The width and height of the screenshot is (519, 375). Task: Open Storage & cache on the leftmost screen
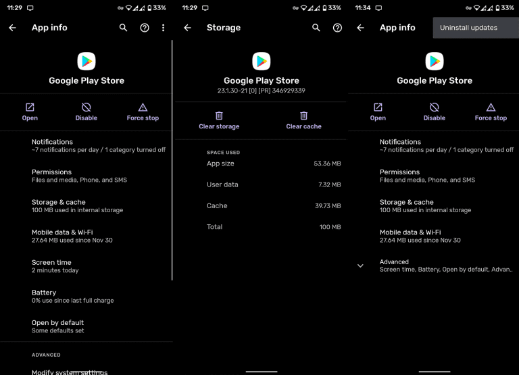[x=77, y=205]
